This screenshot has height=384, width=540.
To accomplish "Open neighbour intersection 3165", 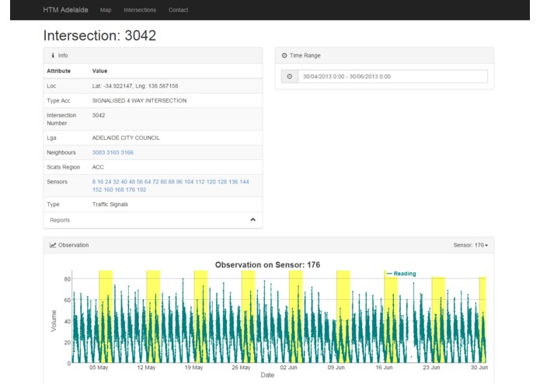I will coord(113,152).
